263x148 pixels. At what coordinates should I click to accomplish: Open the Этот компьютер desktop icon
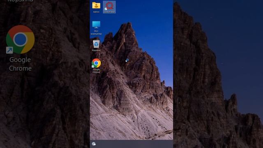point(96,25)
